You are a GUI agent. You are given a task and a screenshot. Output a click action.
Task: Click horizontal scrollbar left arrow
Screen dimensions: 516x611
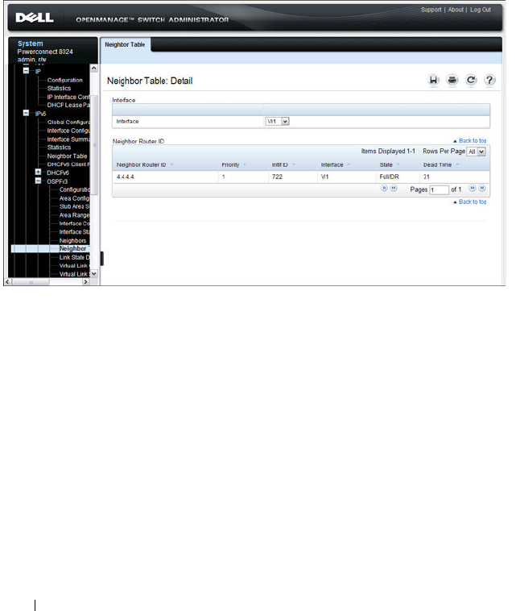pyautogui.click(x=7, y=282)
